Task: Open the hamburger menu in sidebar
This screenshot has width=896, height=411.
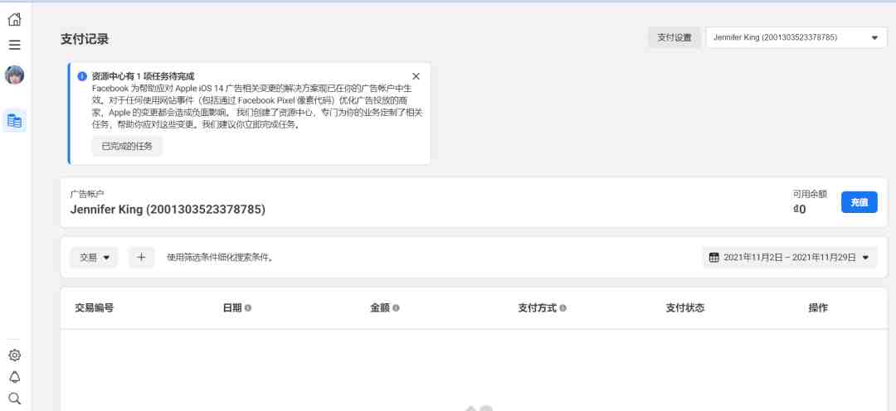Action: [14, 45]
